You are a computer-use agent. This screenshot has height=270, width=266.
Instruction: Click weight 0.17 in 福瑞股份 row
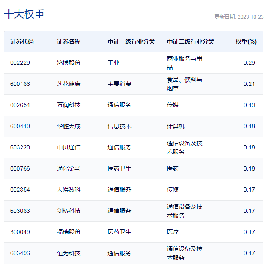(249, 232)
